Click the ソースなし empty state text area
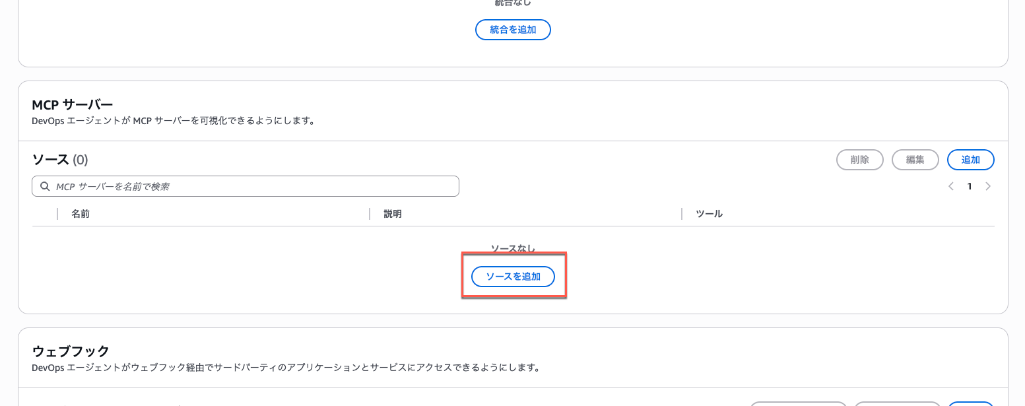The width and height of the screenshot is (1025, 406). click(x=513, y=248)
